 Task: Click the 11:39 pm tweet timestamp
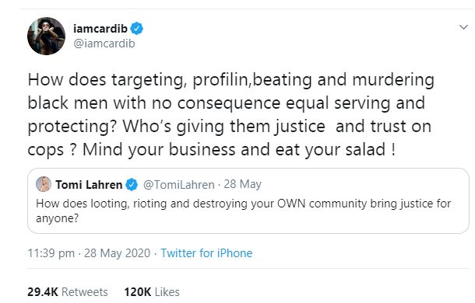point(51,253)
